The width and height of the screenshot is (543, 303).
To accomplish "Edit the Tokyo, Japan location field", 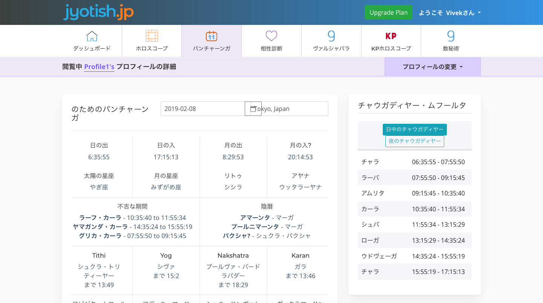I will [294, 109].
